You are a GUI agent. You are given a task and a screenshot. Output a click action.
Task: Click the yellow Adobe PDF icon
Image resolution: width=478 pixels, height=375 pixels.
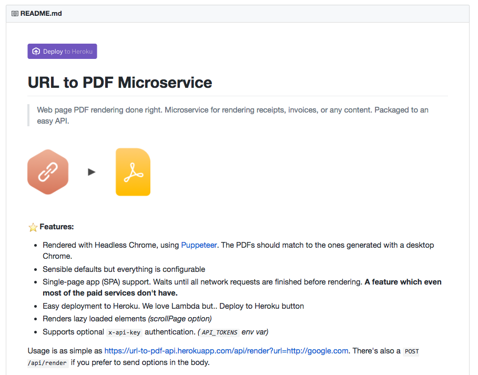coord(133,171)
